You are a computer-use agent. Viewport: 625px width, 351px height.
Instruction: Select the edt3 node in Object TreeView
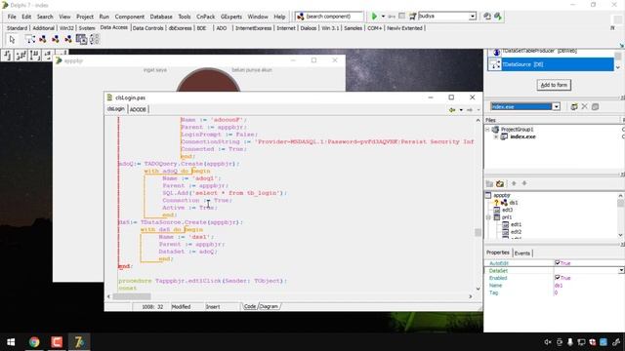508,210
